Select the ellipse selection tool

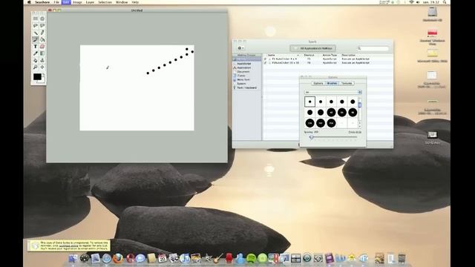point(42,19)
